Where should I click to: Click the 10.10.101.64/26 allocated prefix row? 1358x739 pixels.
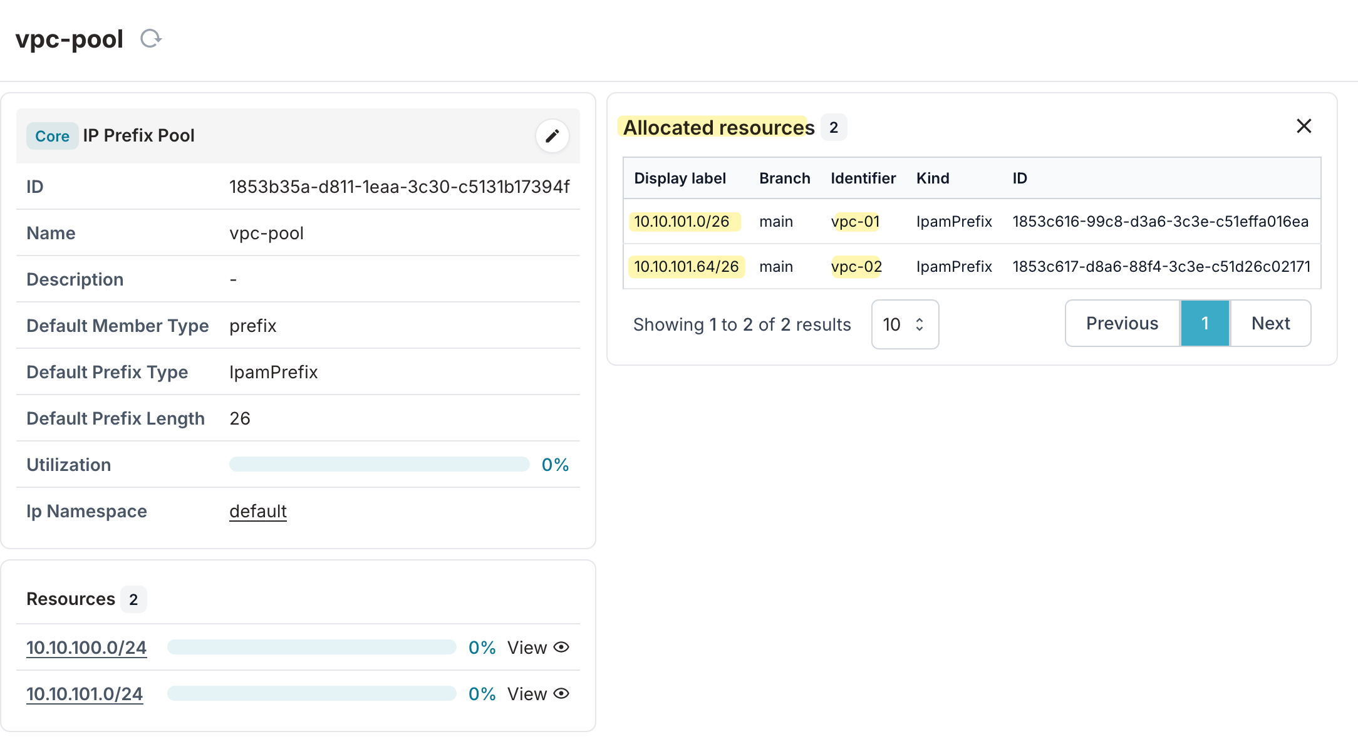point(686,267)
